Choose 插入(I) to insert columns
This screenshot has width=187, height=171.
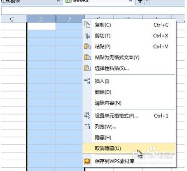[x=129, y=81]
